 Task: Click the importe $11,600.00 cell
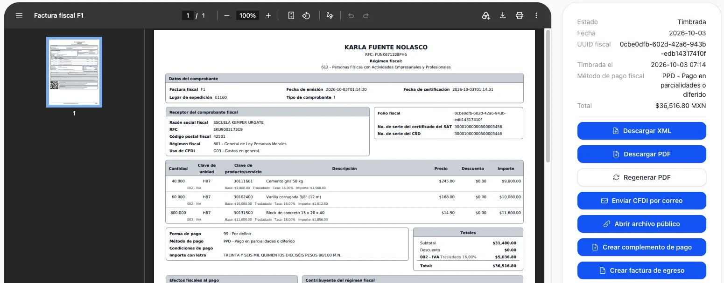[510, 213]
